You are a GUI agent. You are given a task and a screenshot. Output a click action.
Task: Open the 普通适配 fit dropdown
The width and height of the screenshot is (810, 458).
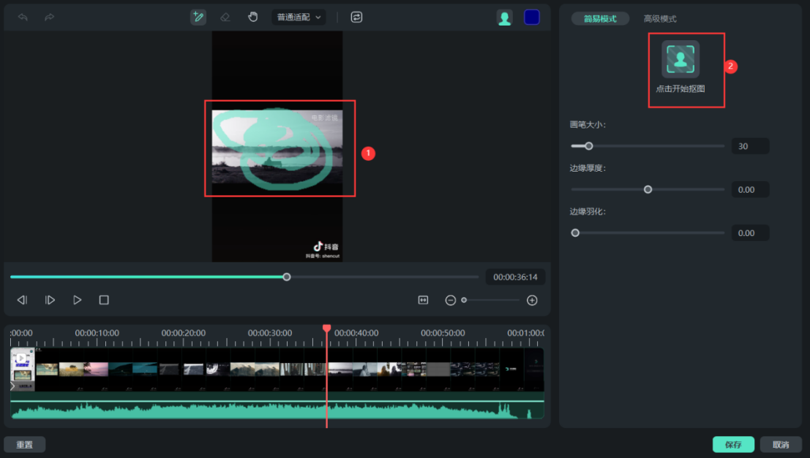tap(299, 17)
